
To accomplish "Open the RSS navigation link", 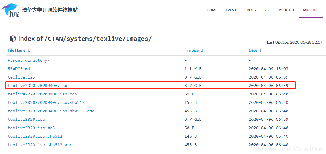I will click(267, 10).
